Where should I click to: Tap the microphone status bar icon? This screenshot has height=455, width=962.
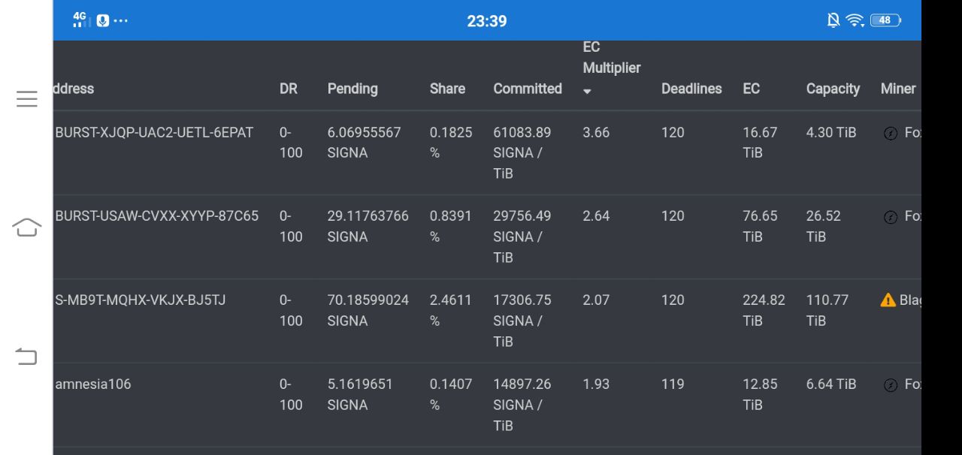[103, 20]
